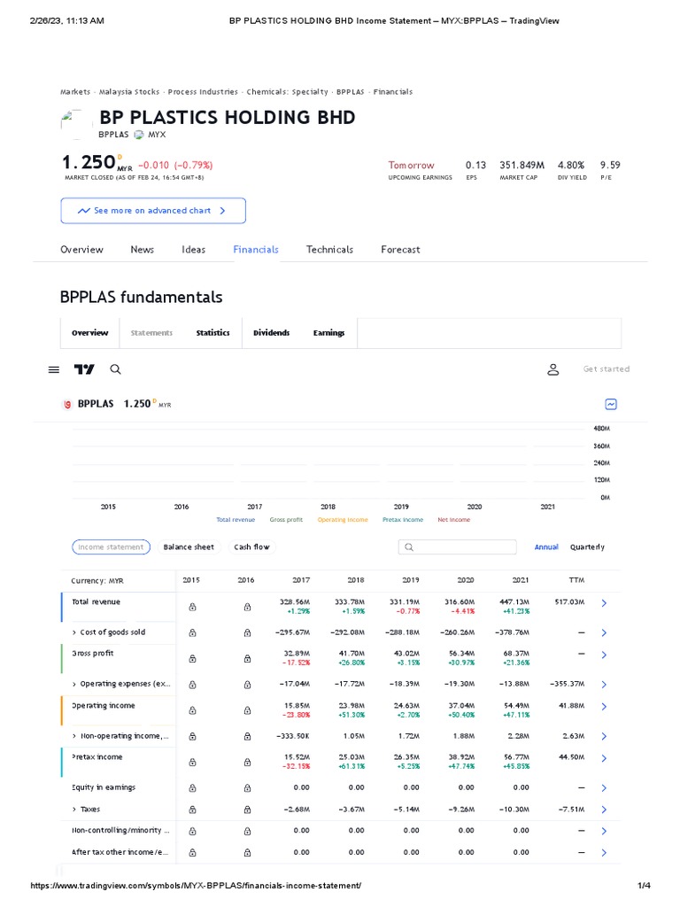The width and height of the screenshot is (680, 907).
Task: Toggle Net income chart legend
Action: pos(454,520)
